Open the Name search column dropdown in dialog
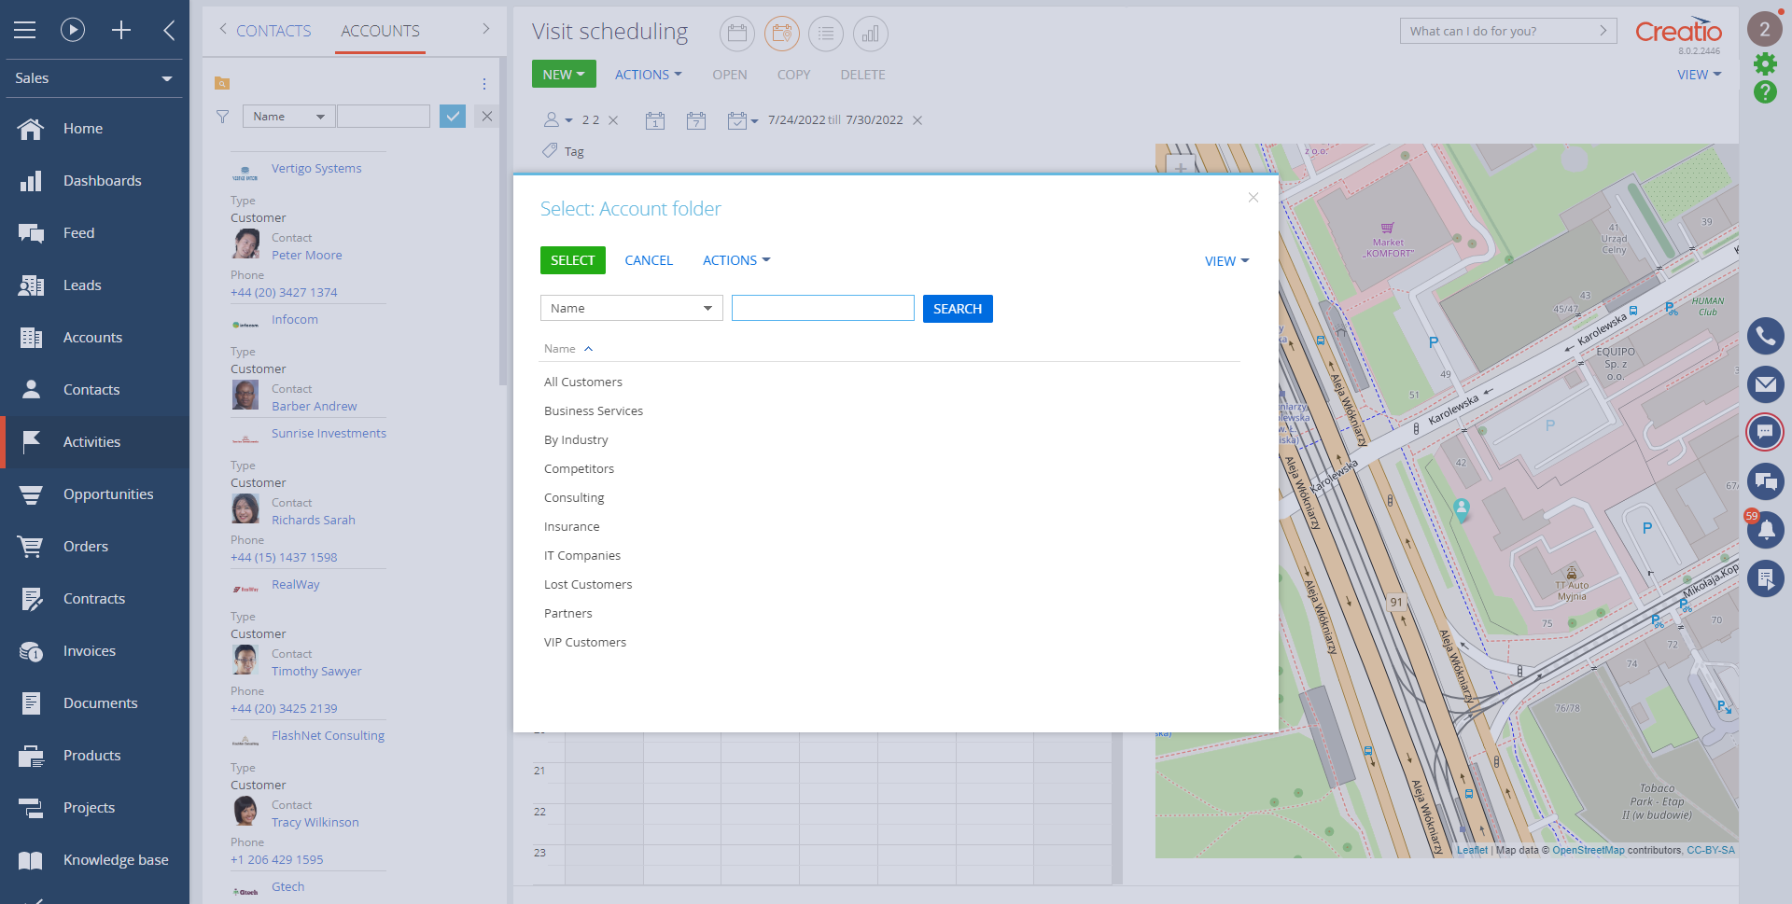 (631, 309)
